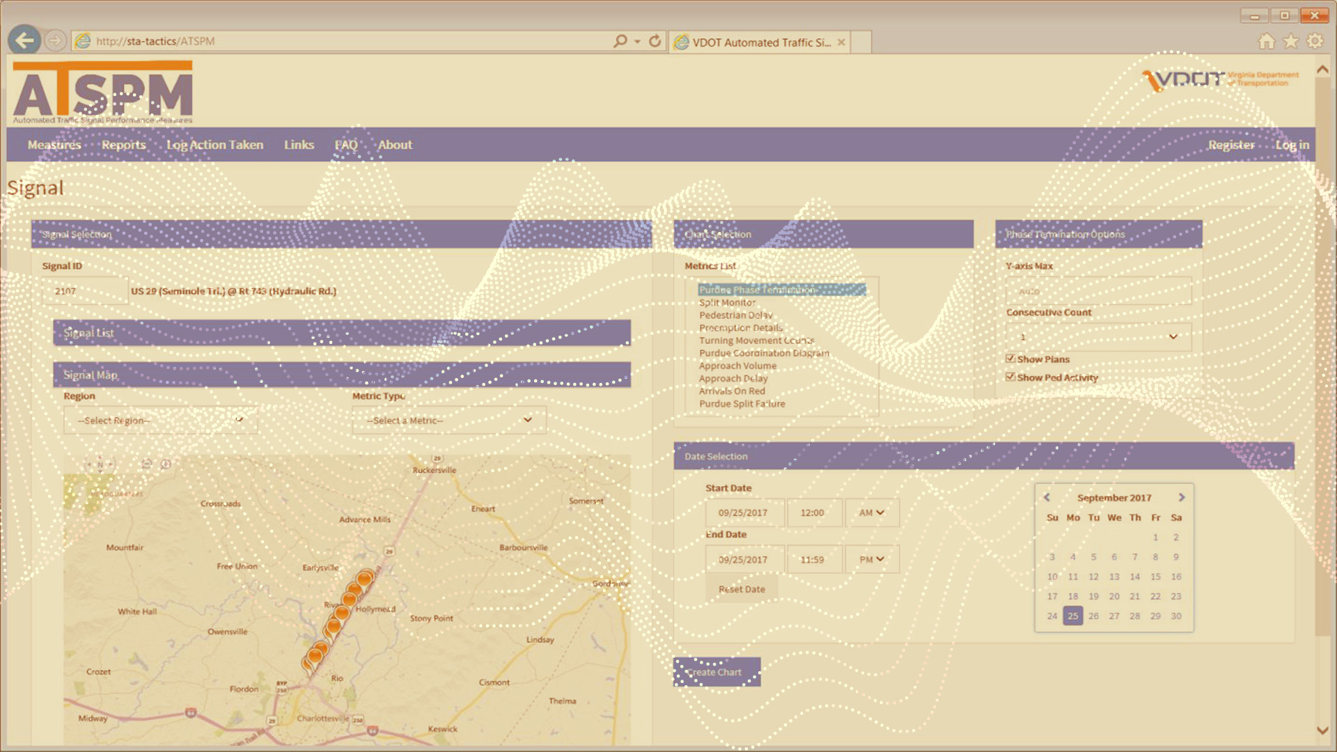Select Preemption Details metric
The height and width of the screenshot is (752, 1337).
[741, 327]
